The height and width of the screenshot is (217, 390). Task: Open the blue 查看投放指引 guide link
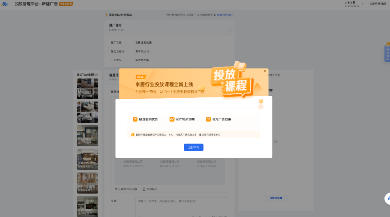click(x=225, y=15)
